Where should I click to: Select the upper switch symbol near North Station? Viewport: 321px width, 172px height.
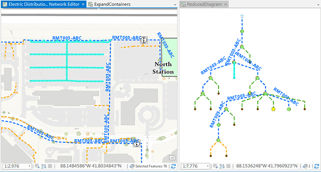[144, 40]
